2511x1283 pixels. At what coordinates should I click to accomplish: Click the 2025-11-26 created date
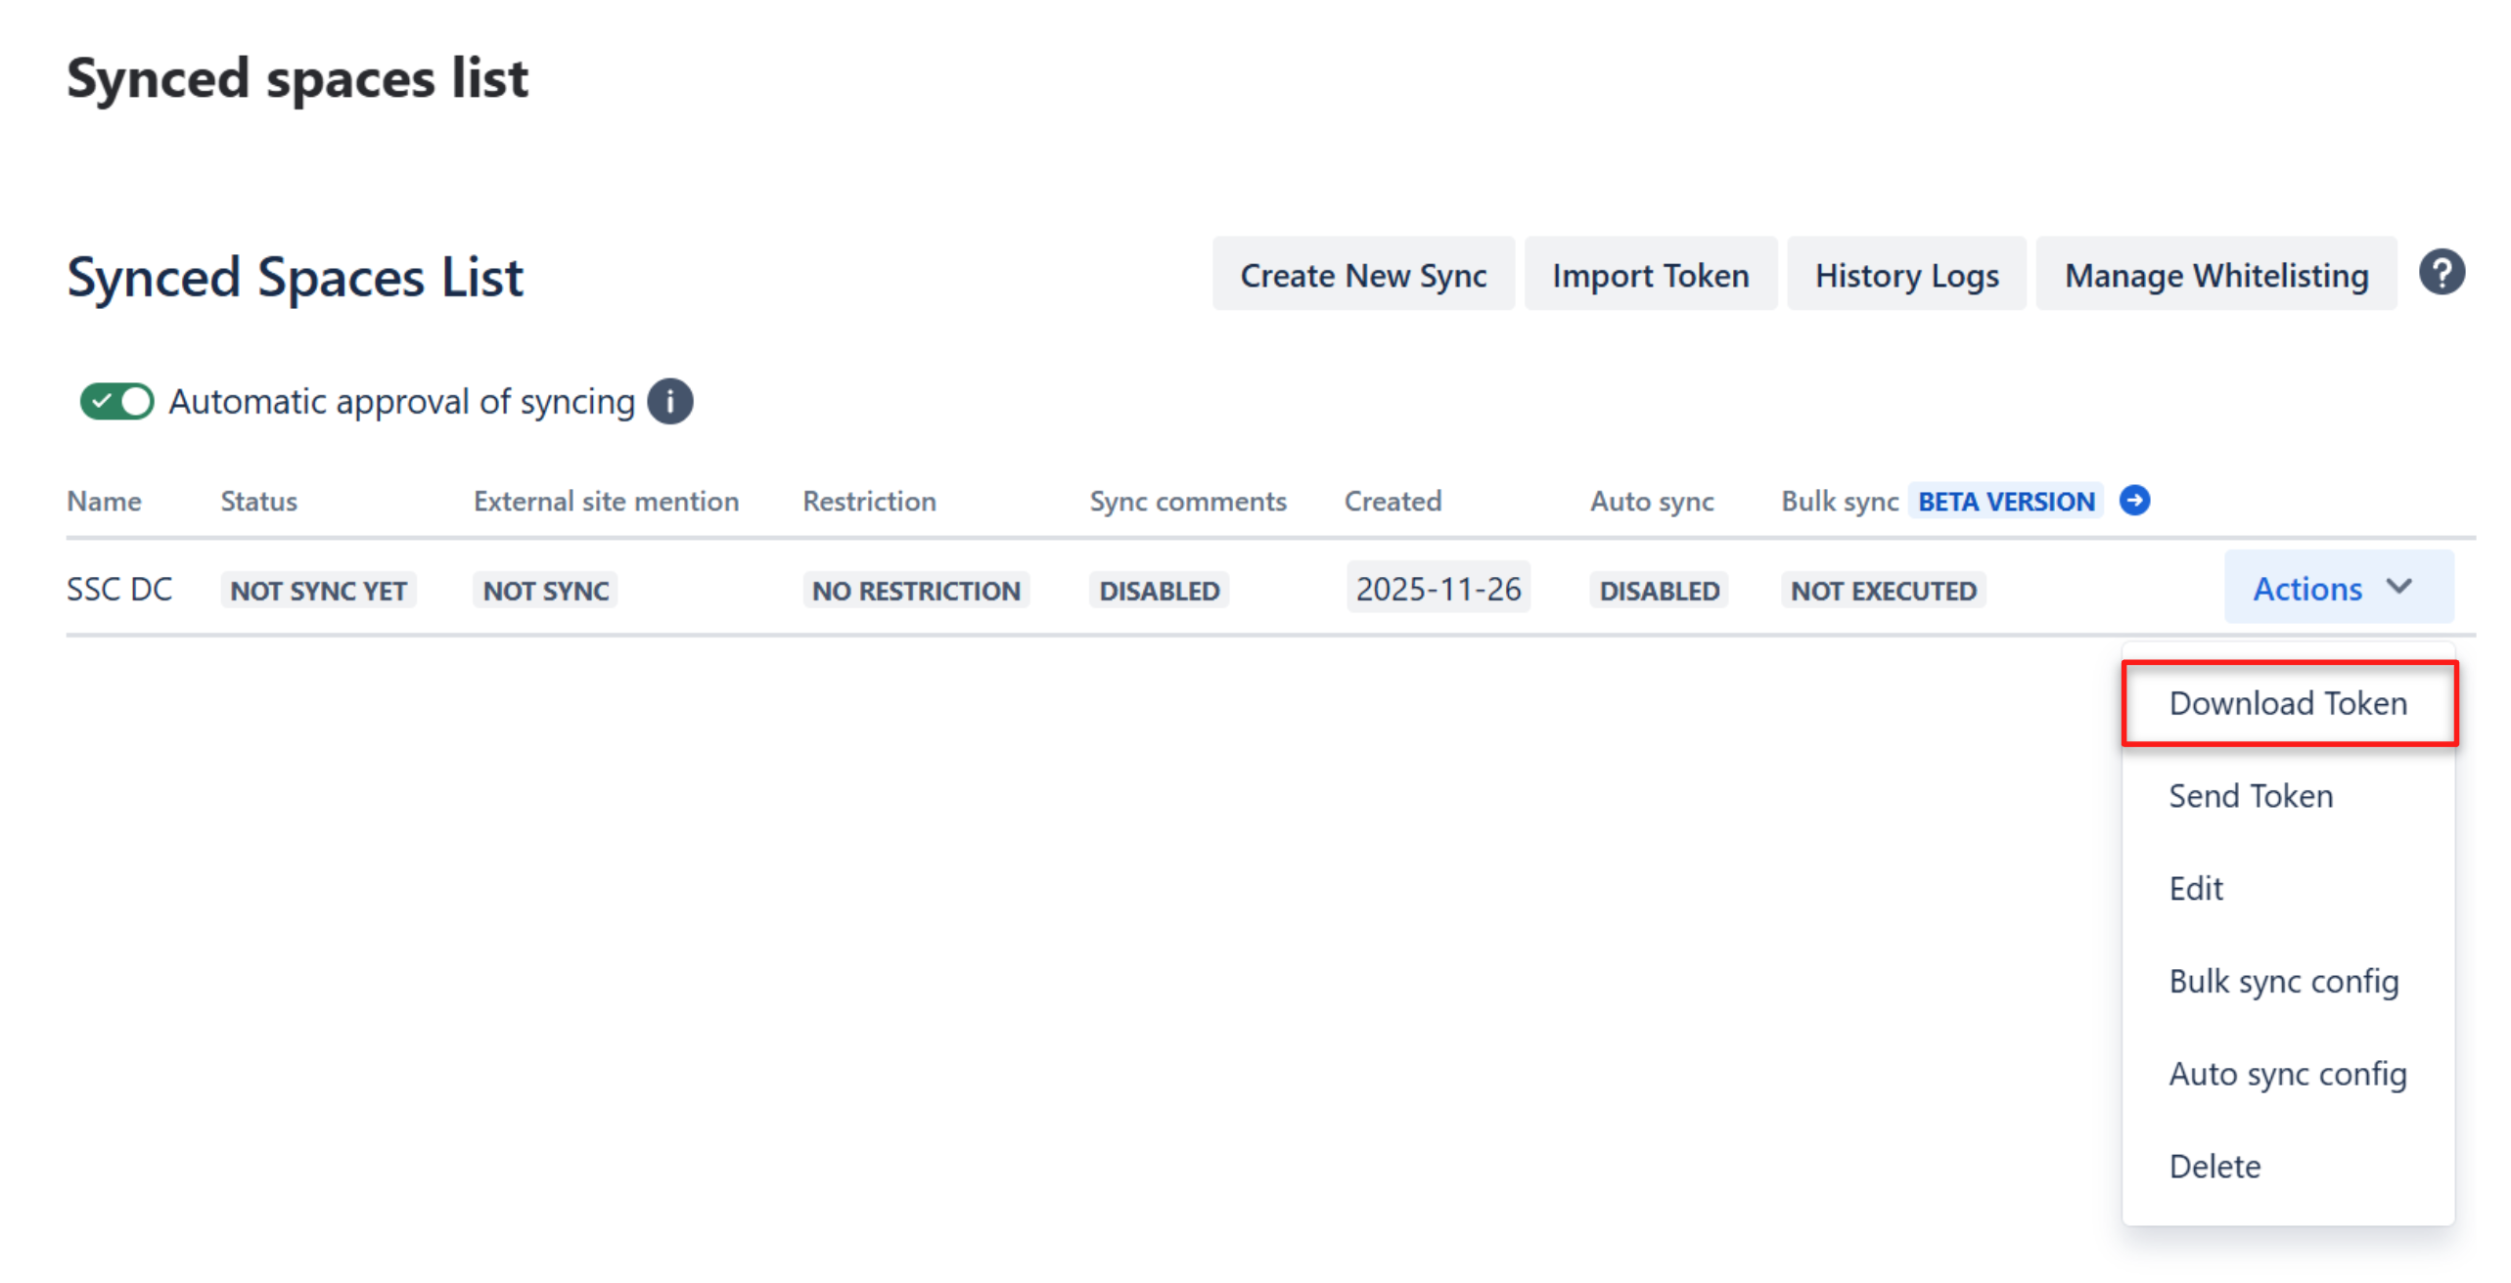point(1438,589)
